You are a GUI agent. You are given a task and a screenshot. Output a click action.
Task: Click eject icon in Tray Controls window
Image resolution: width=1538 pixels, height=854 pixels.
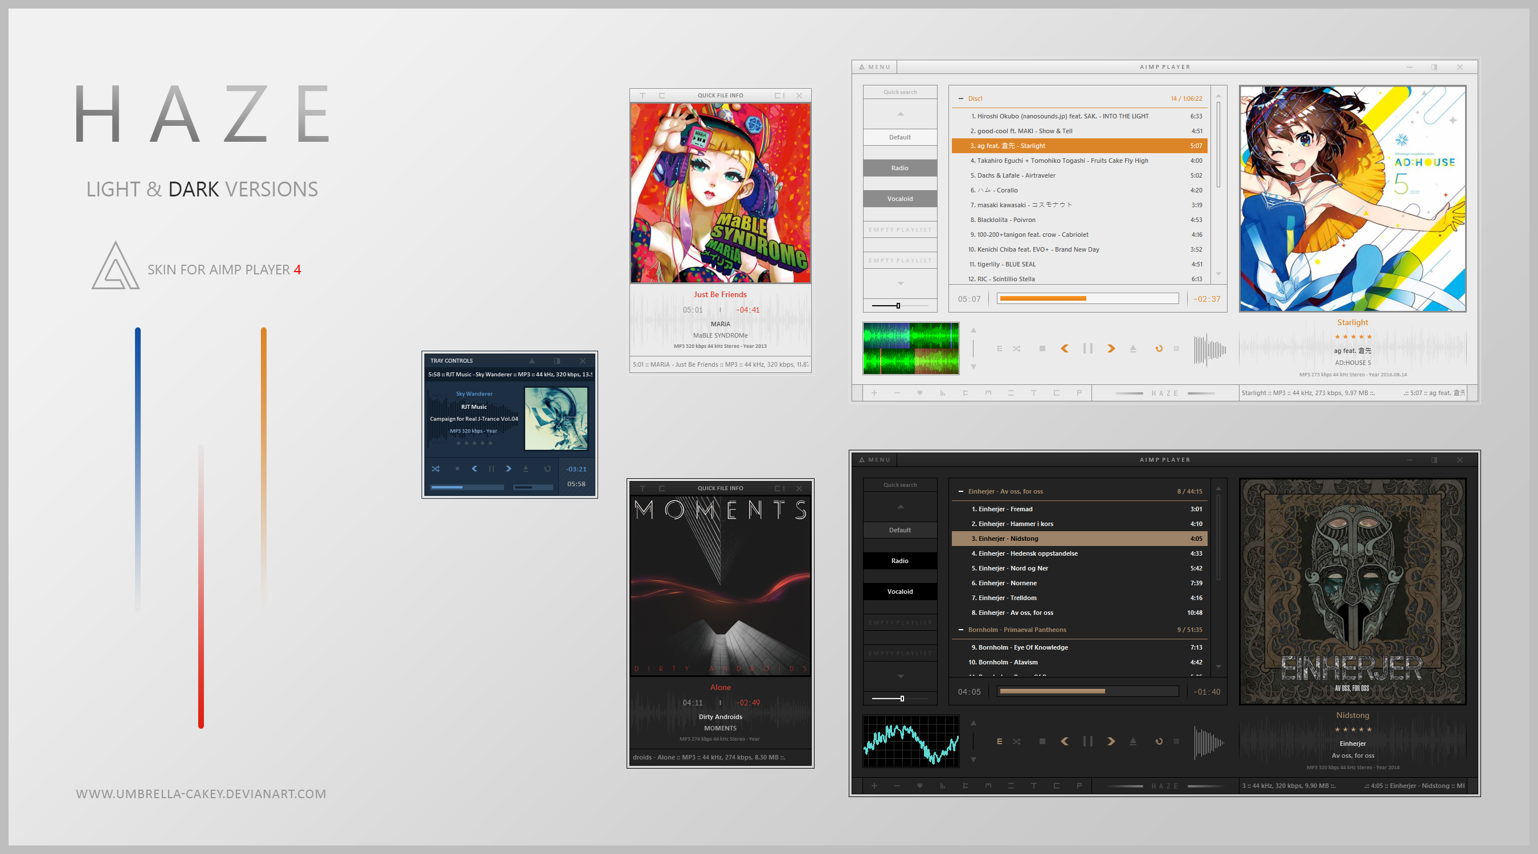pyautogui.click(x=525, y=469)
